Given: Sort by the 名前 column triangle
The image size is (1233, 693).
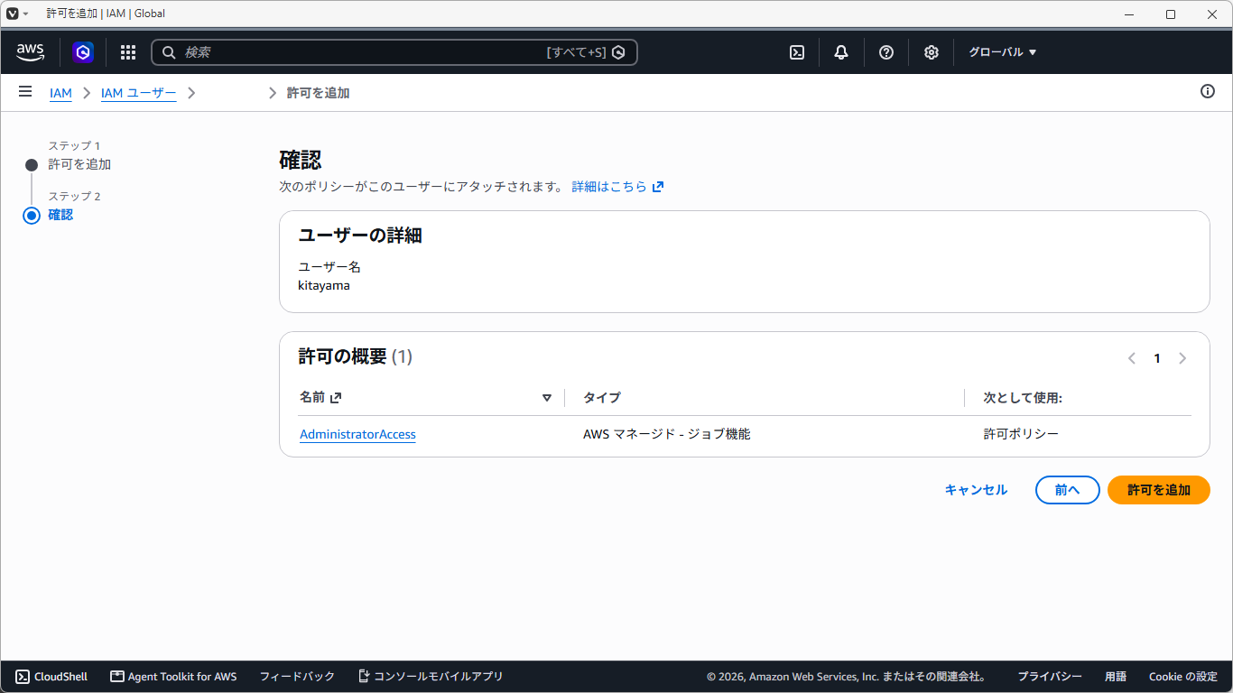Looking at the screenshot, I should click(546, 398).
